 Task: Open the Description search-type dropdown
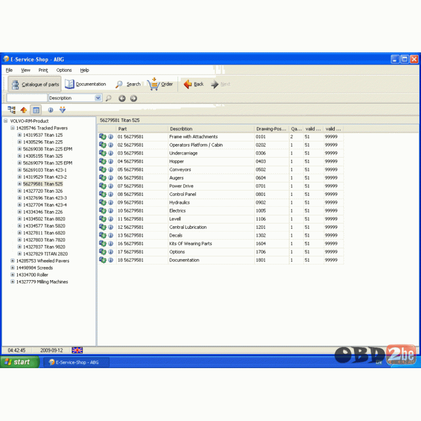[x=98, y=98]
